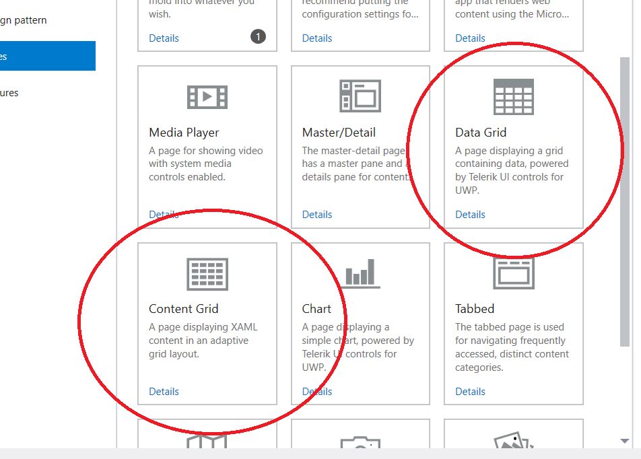641x459 pixels.
Task: Click the vertical scrollbar thumb
Action: coord(624,202)
